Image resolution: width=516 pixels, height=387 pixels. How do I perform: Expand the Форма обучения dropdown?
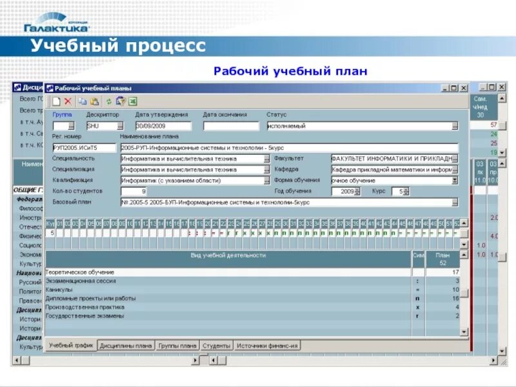[x=455, y=181]
